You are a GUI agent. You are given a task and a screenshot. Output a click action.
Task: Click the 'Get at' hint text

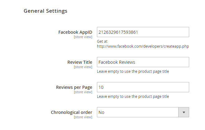click(102, 41)
